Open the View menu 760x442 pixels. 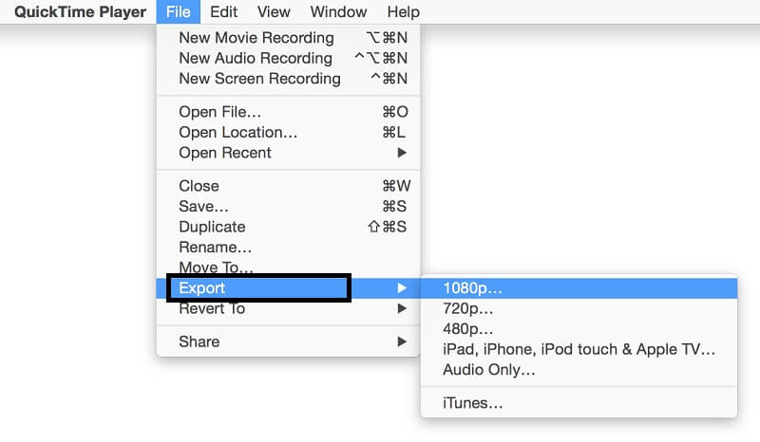pos(274,12)
